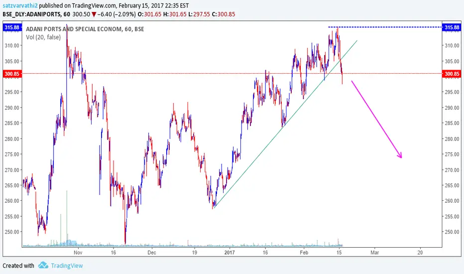
Task: Select the open value O:301.65
Action: [x=150, y=14]
